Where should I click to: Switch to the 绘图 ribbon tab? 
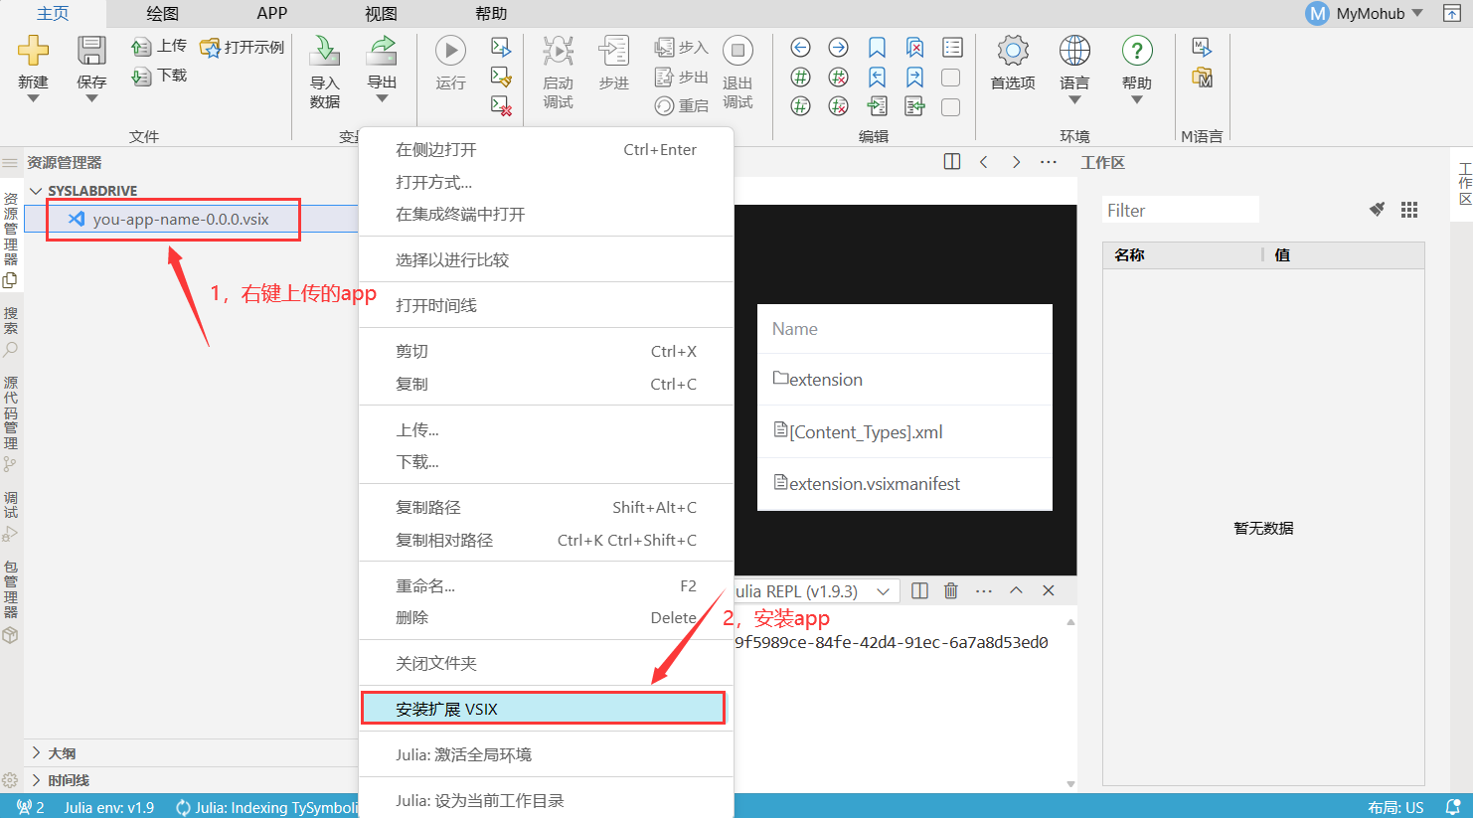coord(162,14)
